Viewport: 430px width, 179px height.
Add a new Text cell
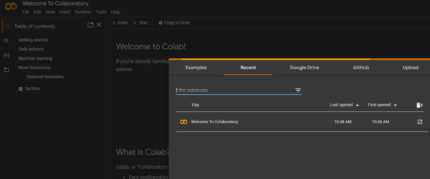tap(140, 23)
